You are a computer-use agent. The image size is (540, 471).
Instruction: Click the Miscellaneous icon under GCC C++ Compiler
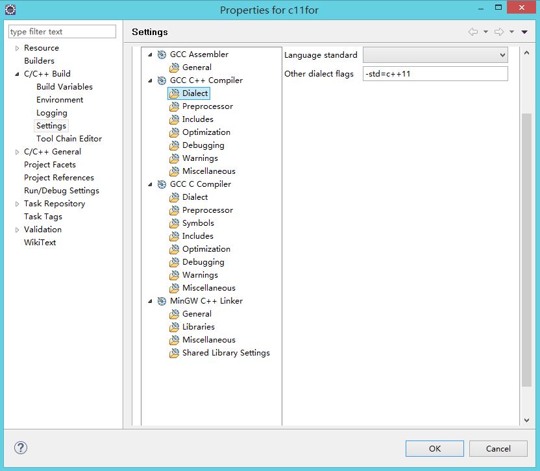pos(174,171)
